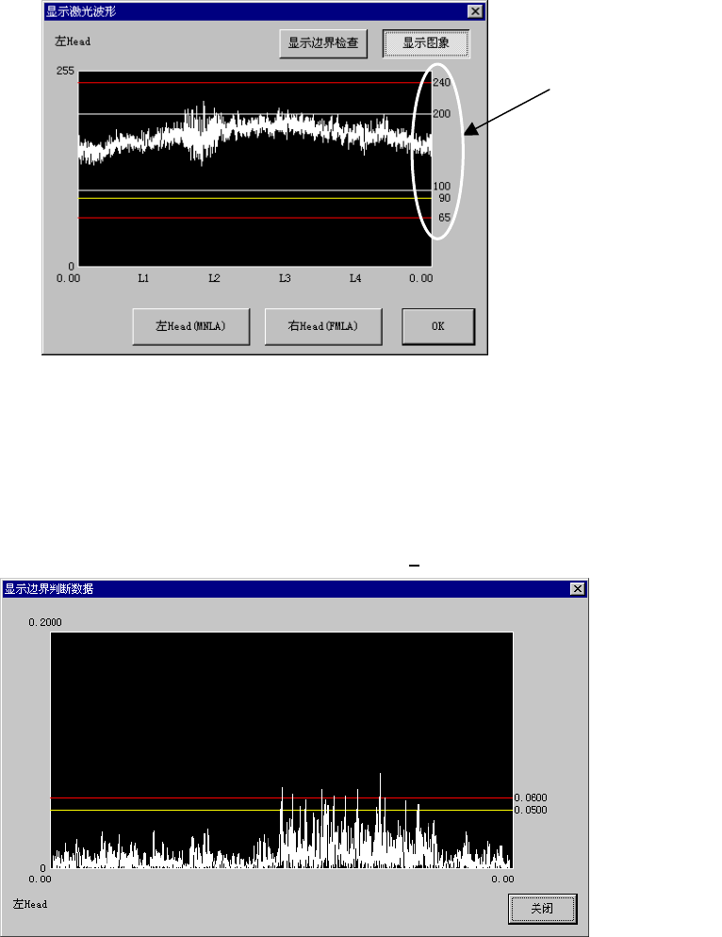Close the 显示边界判断数据 window
This screenshot has height=937, width=722.
coord(578,588)
